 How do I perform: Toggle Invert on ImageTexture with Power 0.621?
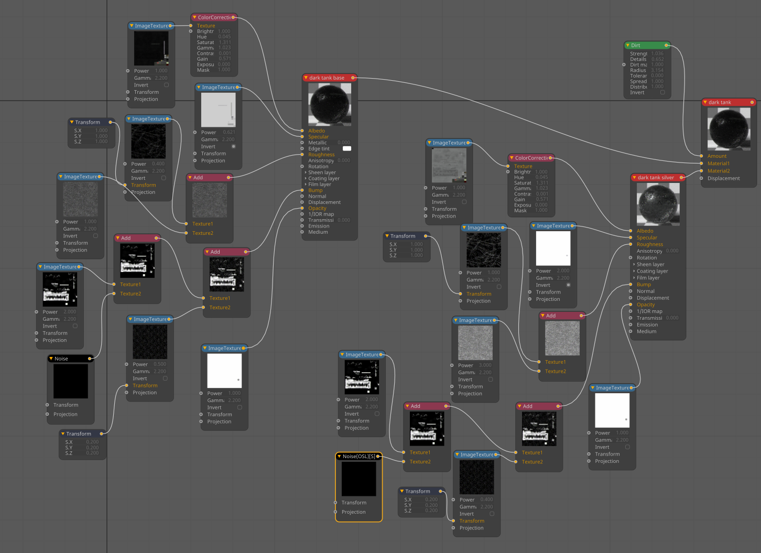pos(234,147)
